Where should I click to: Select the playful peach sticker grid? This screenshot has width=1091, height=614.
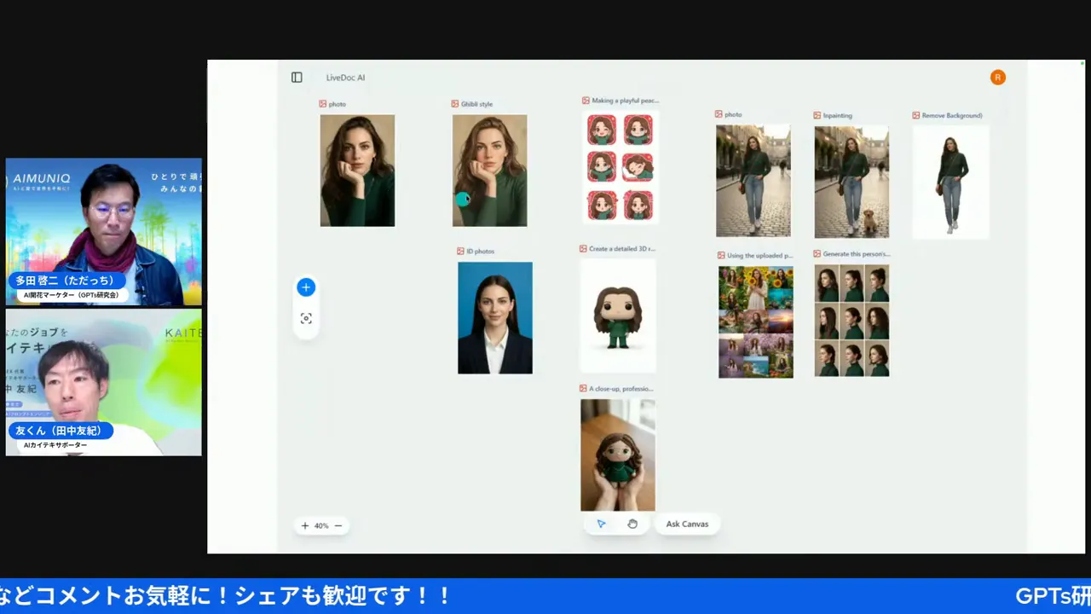pos(619,167)
